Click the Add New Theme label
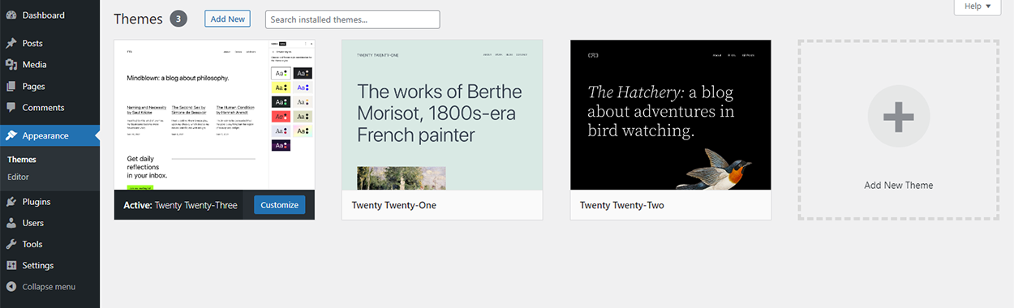Screen dimensions: 1014x308 898,186
